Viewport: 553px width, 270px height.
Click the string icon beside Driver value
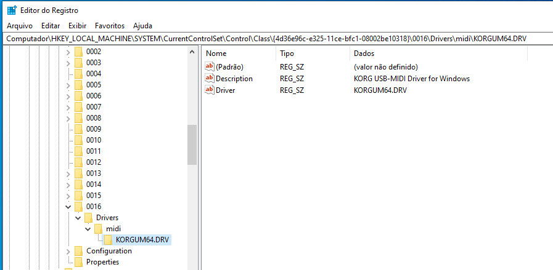(210, 90)
